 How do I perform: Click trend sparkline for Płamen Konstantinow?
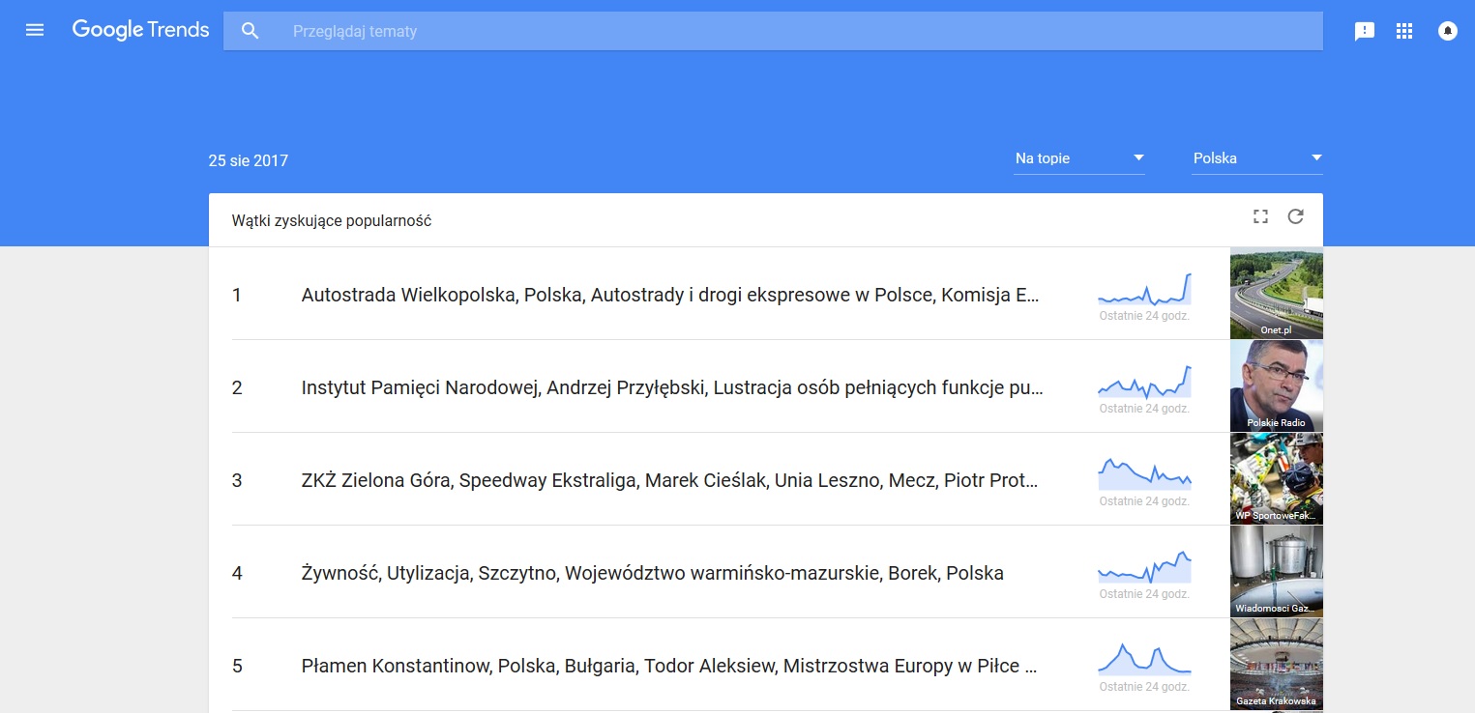[x=1144, y=660]
